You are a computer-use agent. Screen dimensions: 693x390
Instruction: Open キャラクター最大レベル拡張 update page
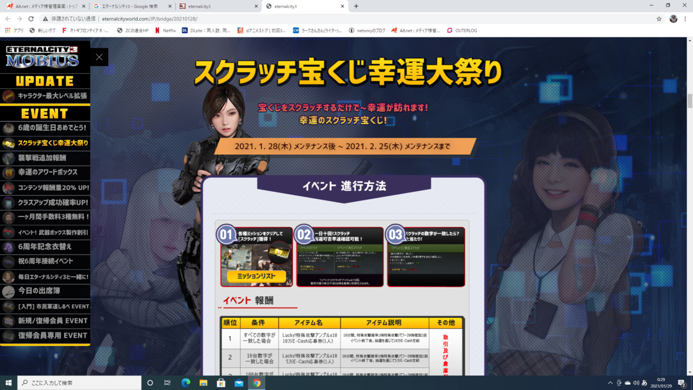coord(45,96)
